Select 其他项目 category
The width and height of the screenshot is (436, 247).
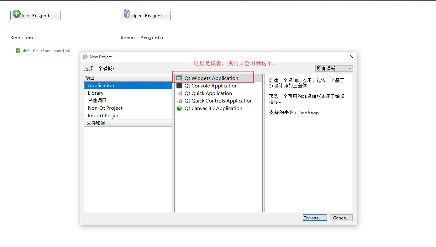(128, 100)
